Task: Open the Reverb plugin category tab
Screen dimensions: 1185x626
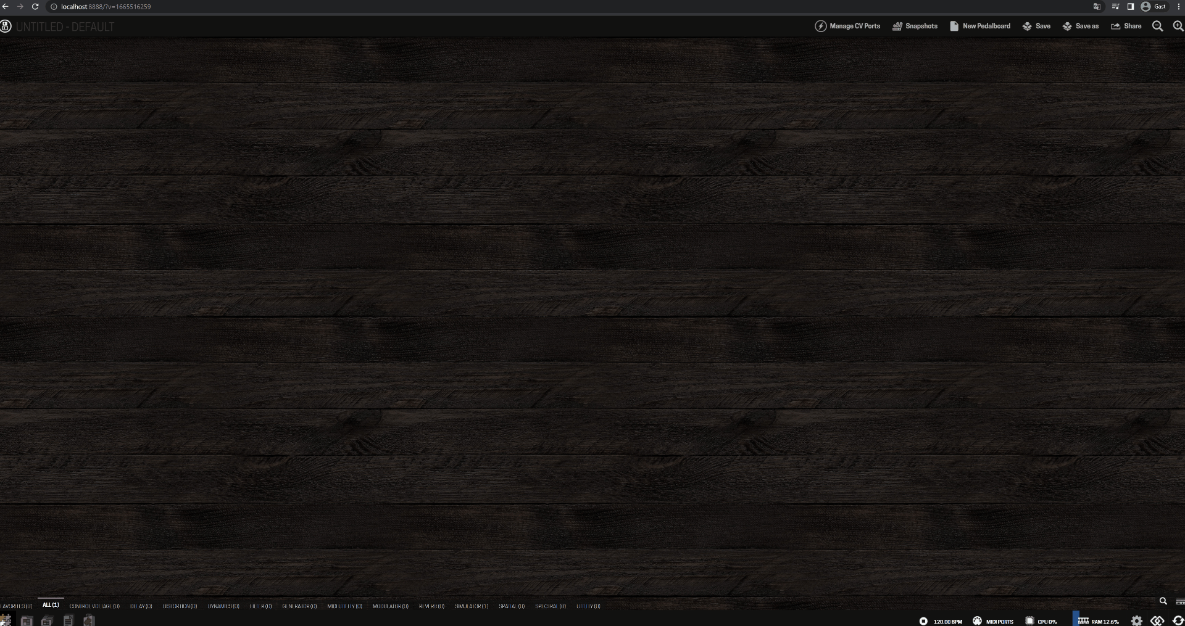Action: tap(431, 606)
